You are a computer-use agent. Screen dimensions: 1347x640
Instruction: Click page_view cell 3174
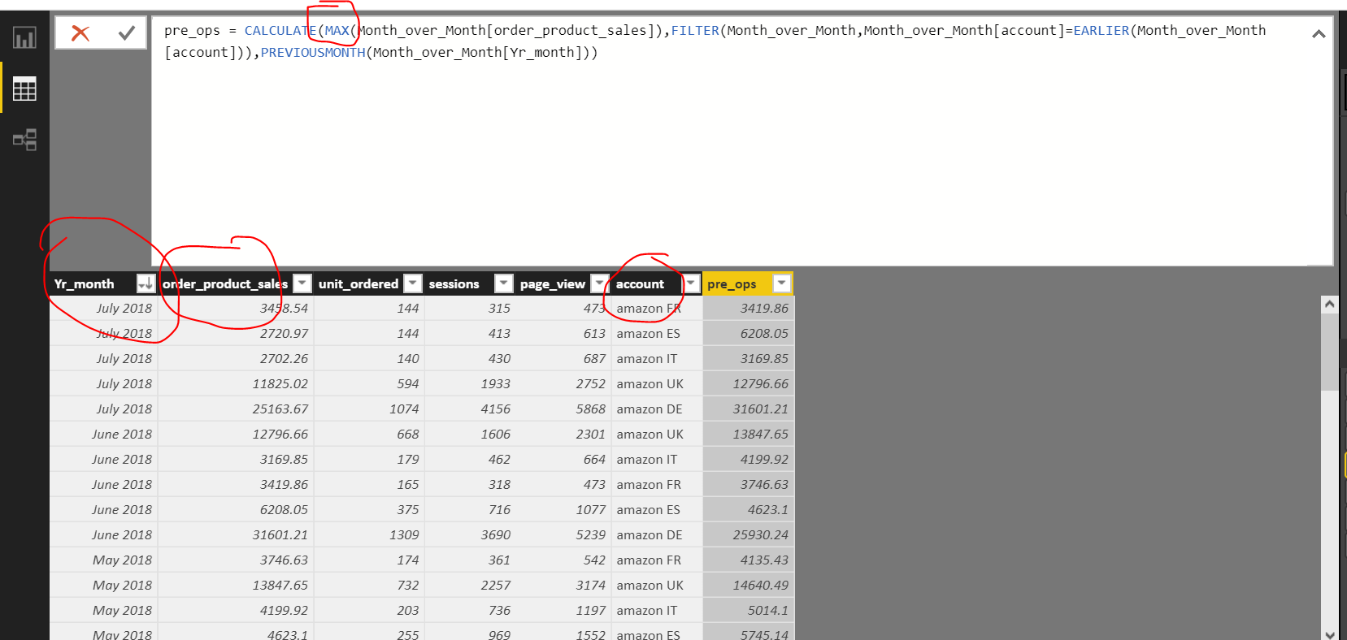[563, 585]
